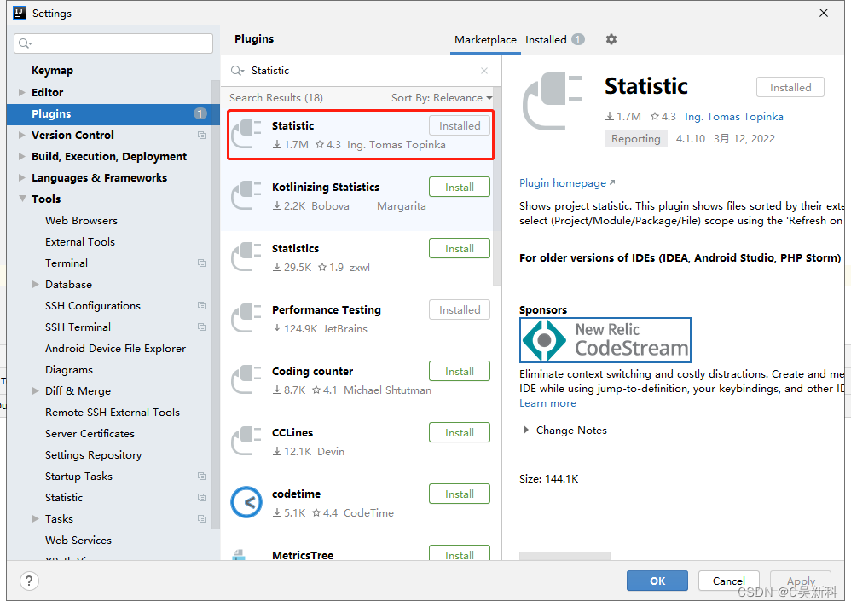Open Android Device File Explorer settings
Viewport: 851px width, 607px height.
(115, 348)
